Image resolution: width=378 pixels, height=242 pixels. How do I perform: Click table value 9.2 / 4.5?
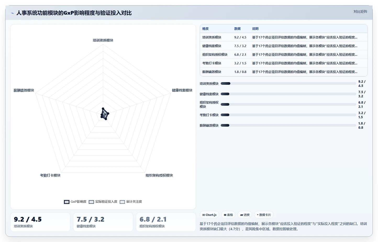[x=240, y=37]
